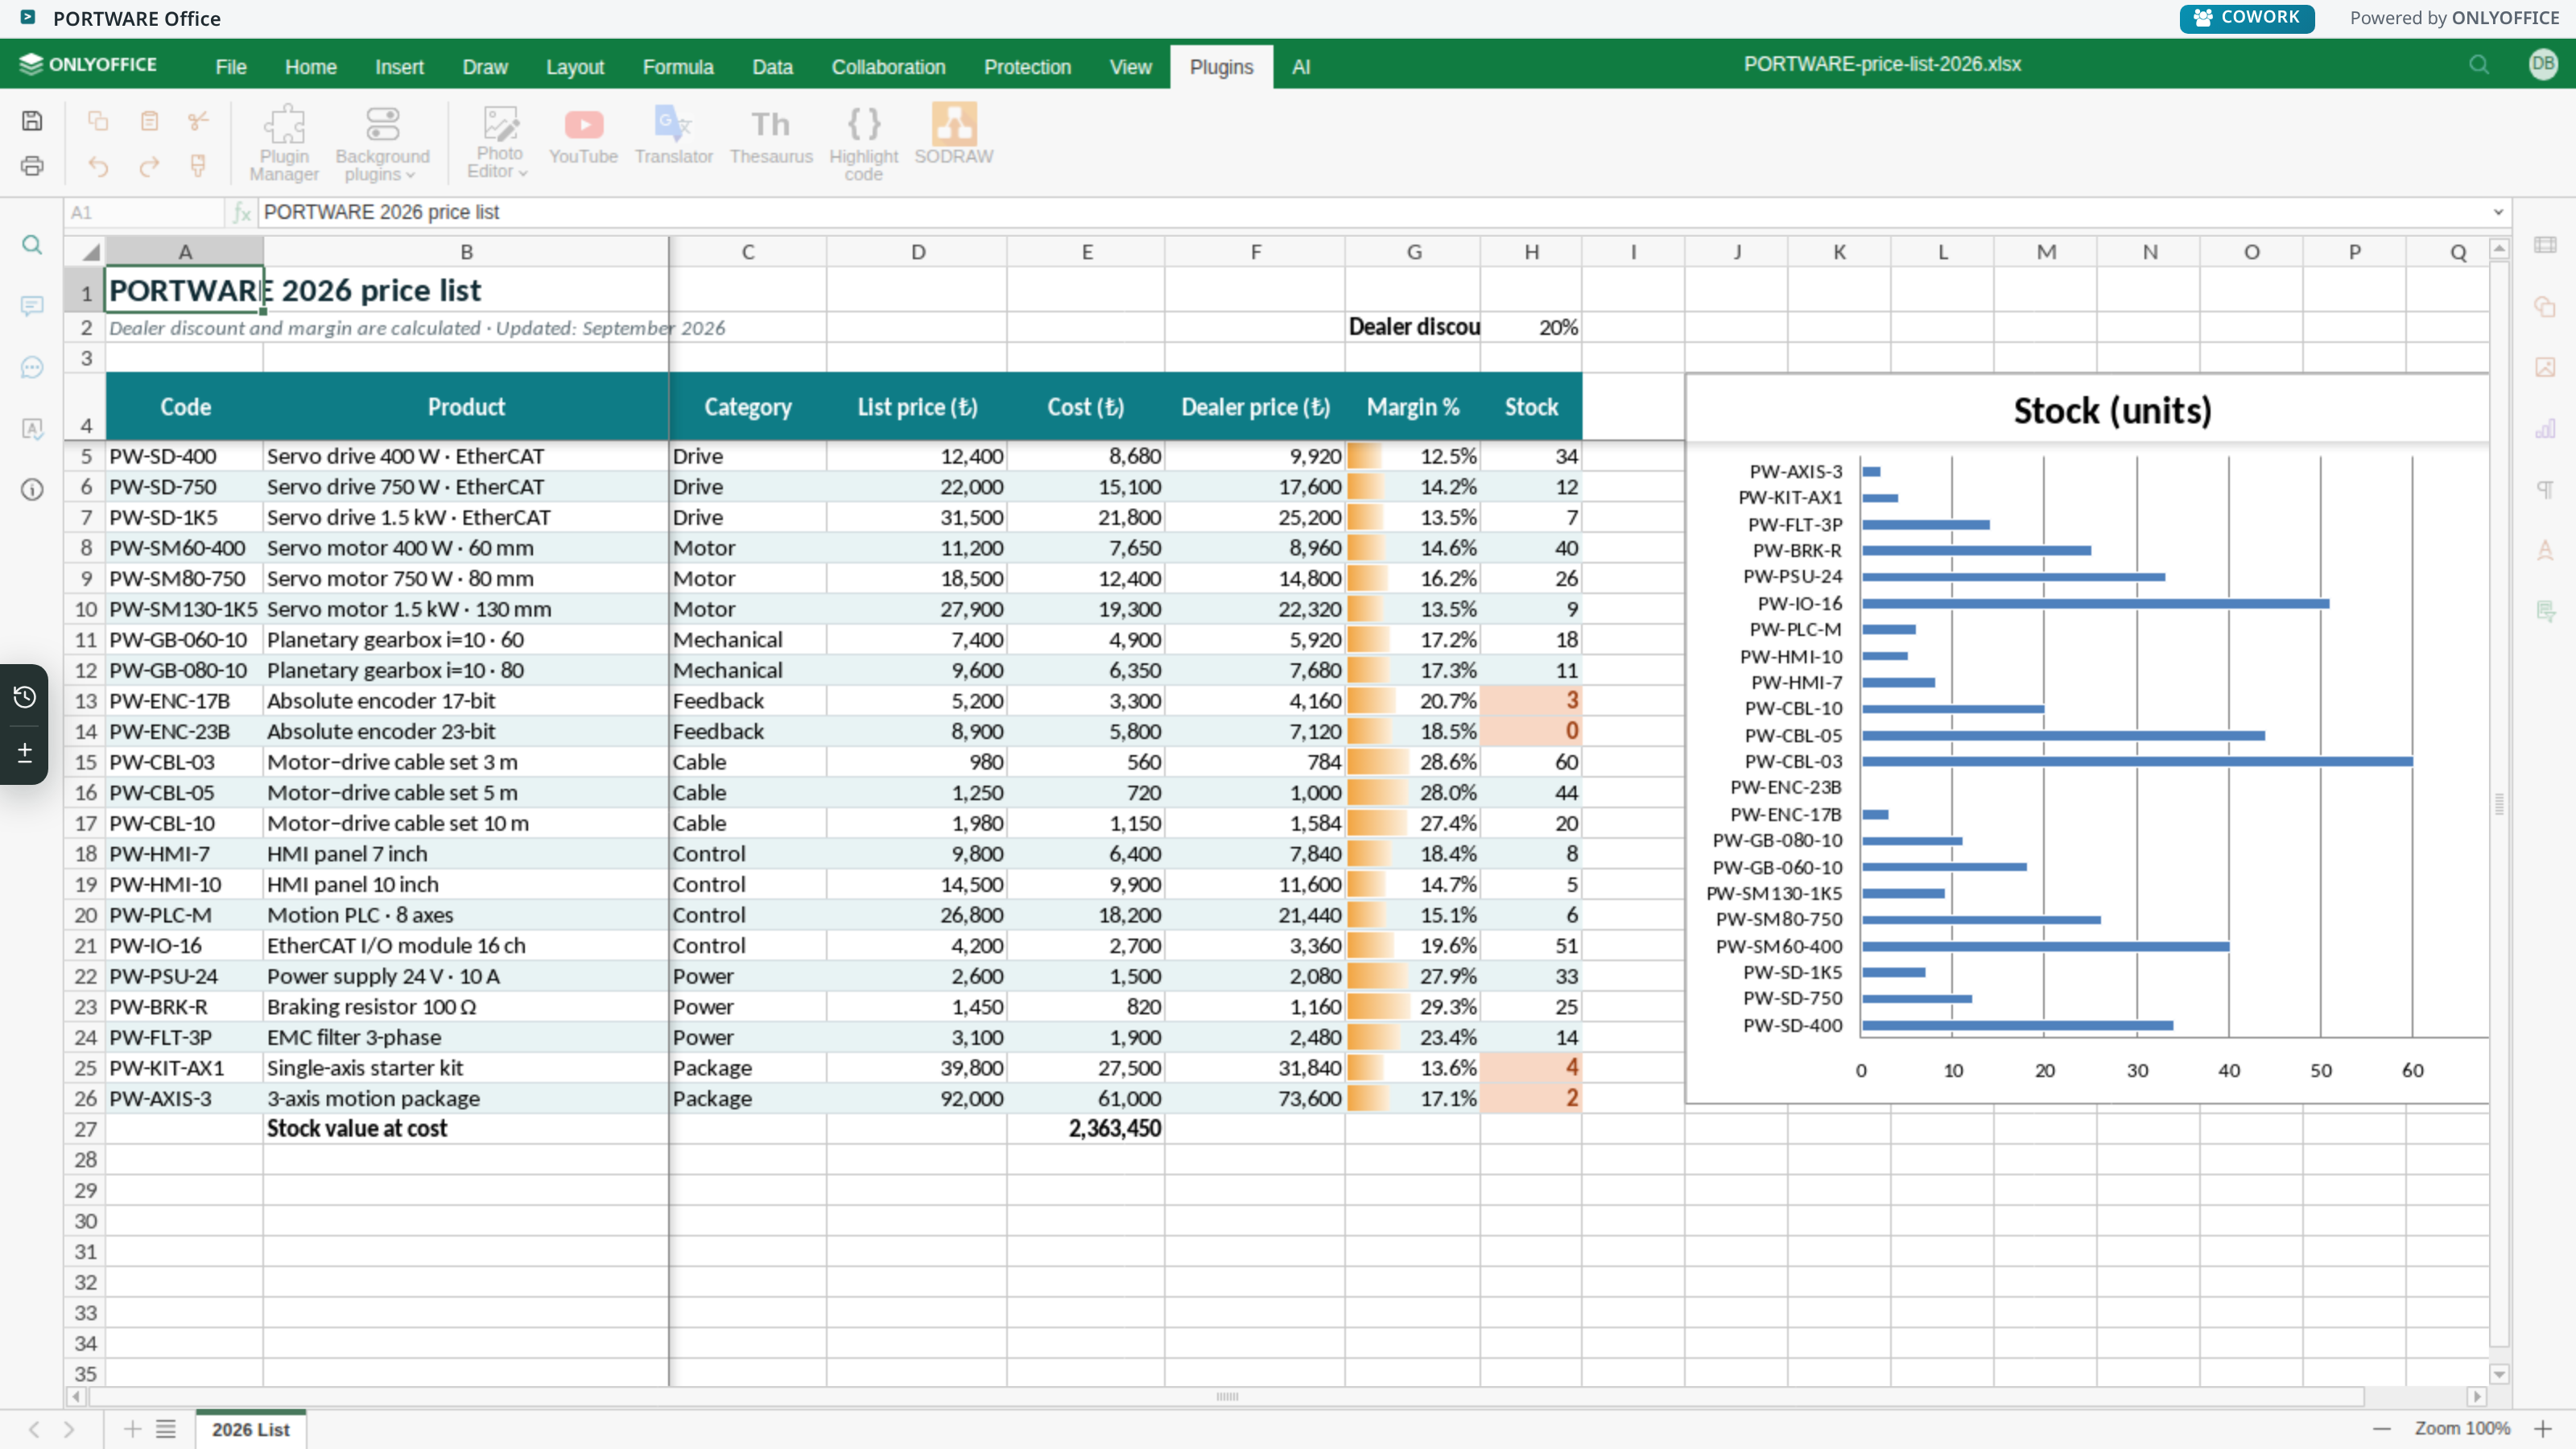2576x1449 pixels.
Task: Expand the Photo Editor dropdown
Action: (499, 142)
